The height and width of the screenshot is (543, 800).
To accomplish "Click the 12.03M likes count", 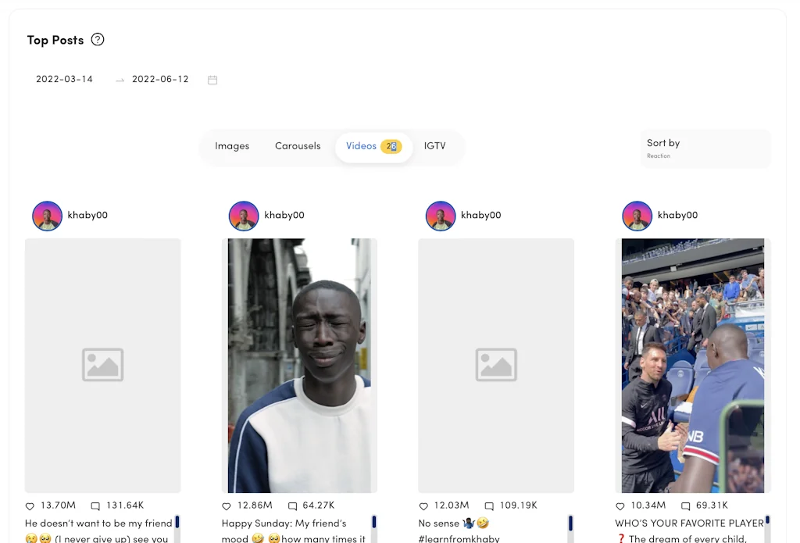I will pyautogui.click(x=452, y=505).
